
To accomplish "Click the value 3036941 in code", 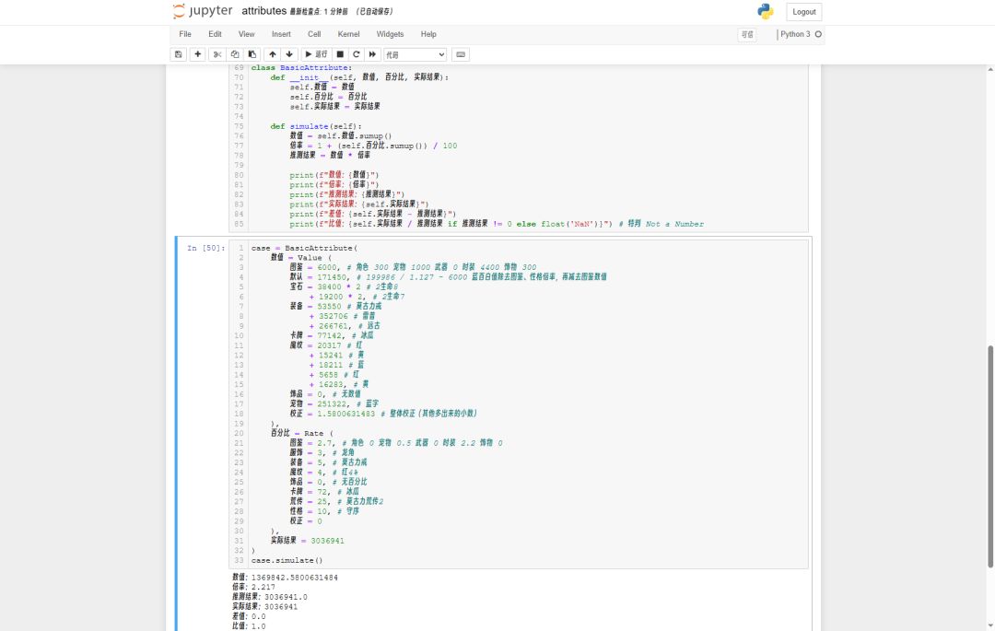I will 327,541.
